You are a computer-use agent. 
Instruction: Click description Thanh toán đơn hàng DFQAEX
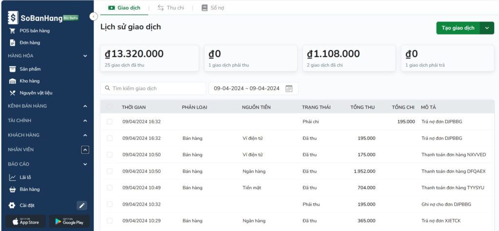(454, 171)
